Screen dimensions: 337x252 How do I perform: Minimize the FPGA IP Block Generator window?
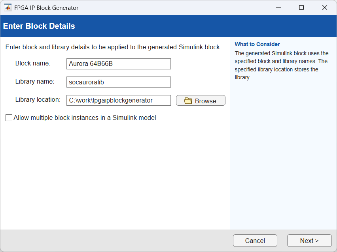[278, 7]
